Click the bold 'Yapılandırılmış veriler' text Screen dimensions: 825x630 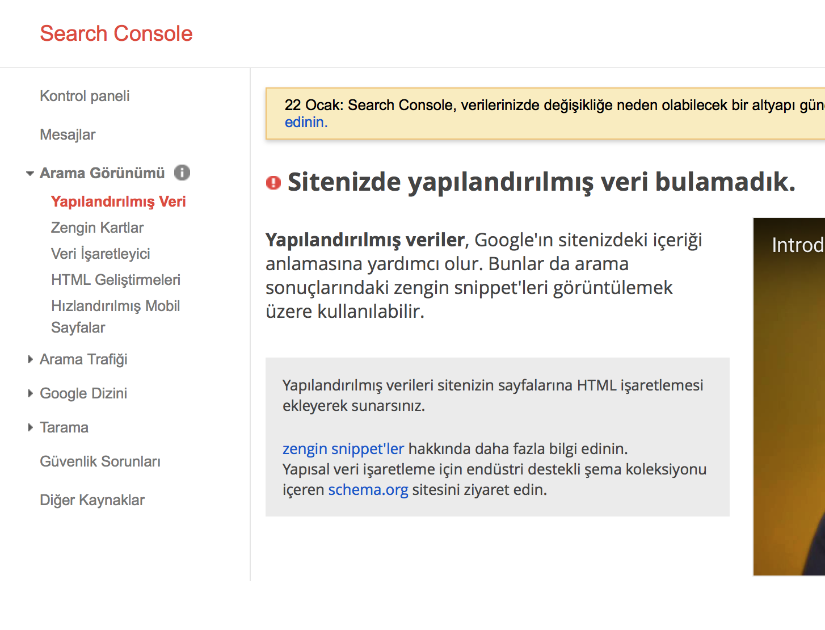click(x=365, y=240)
